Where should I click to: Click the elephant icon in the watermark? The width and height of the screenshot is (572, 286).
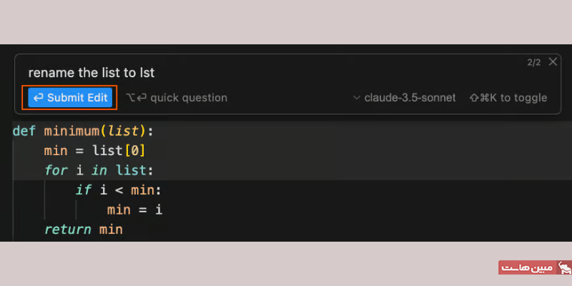(565, 267)
